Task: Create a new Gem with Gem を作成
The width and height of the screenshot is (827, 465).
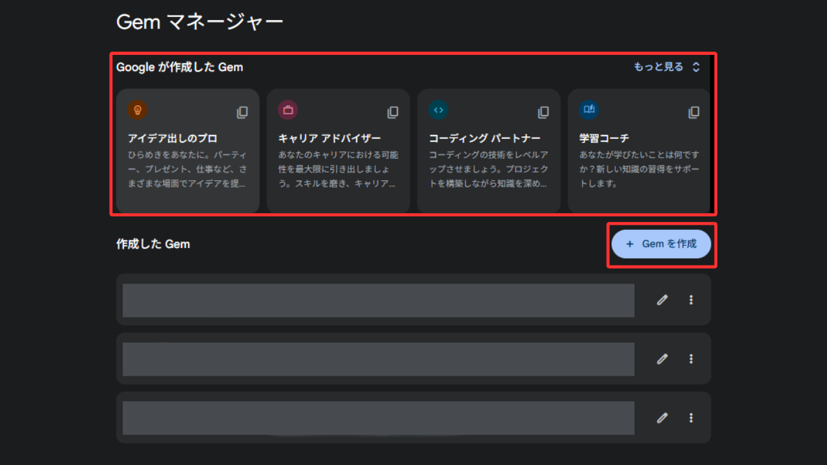Action: [662, 244]
